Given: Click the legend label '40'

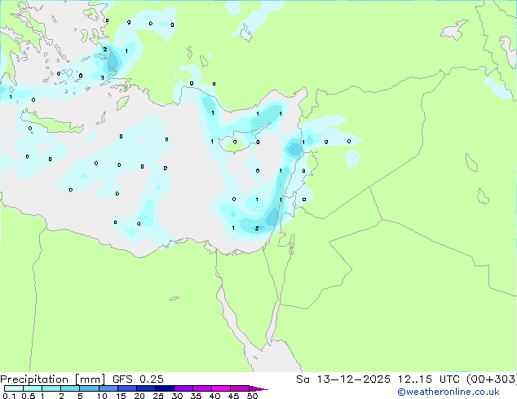Looking at the screenshot, I should pos(214,396).
